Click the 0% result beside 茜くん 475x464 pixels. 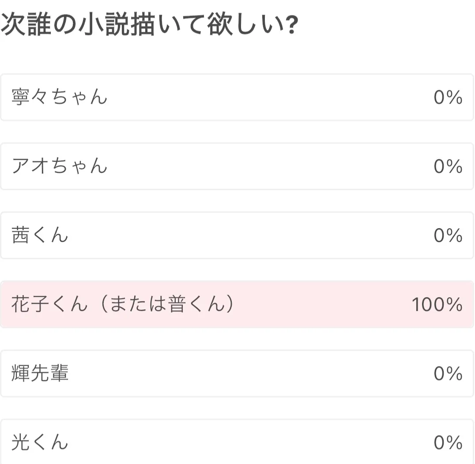point(448,235)
